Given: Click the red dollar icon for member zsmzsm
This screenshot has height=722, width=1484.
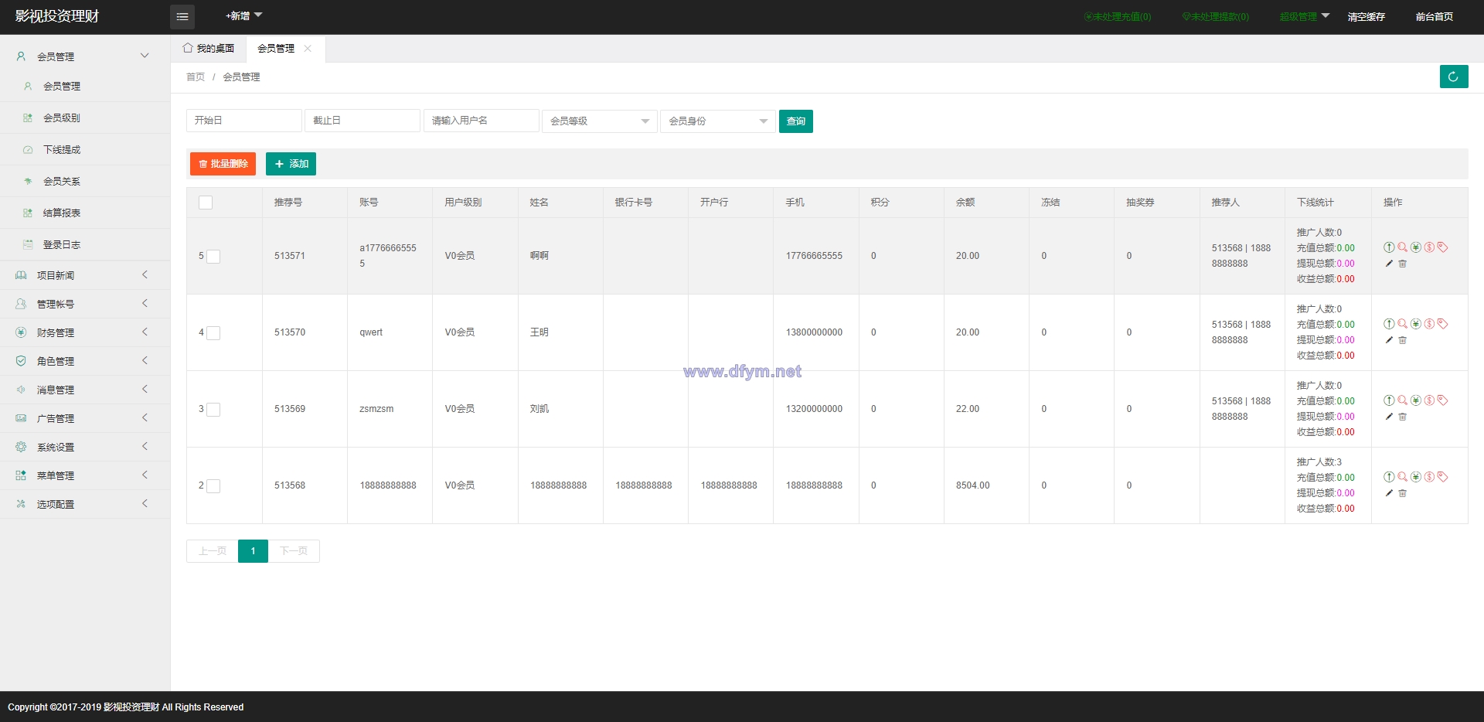Looking at the screenshot, I should [1429, 400].
